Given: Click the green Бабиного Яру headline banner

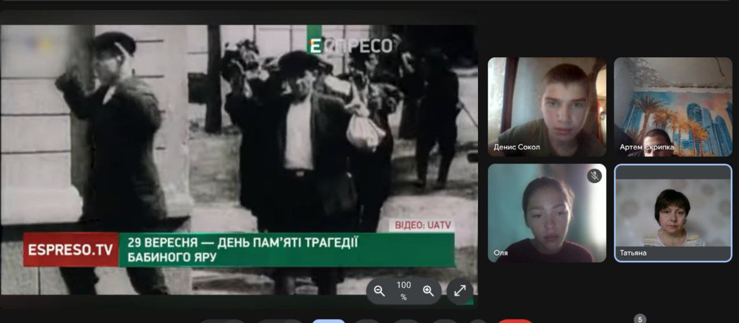Looking at the screenshot, I should 287,250.
